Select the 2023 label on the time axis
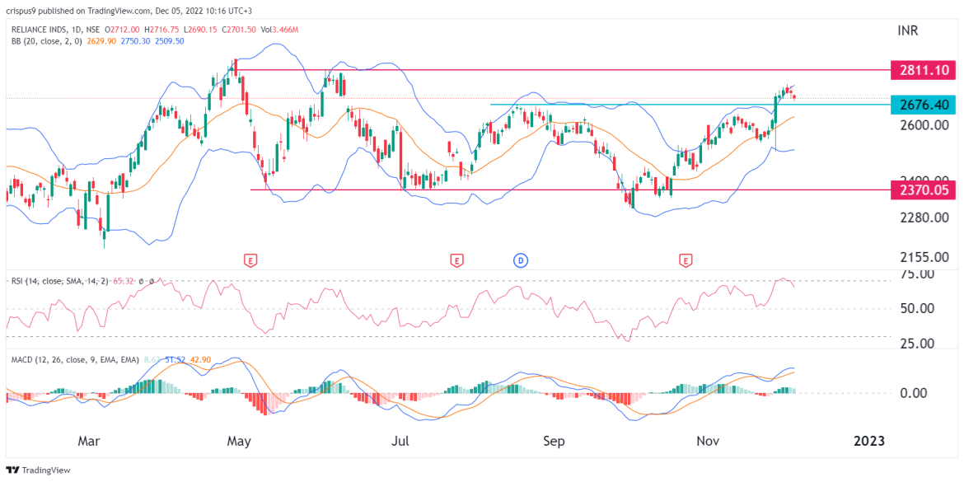The image size is (964, 482). point(868,441)
